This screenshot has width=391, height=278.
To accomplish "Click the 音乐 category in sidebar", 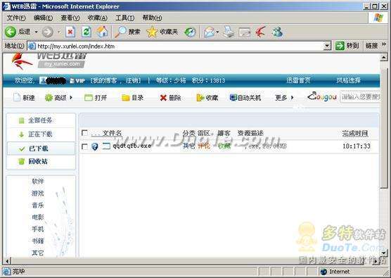I will (x=38, y=206).
